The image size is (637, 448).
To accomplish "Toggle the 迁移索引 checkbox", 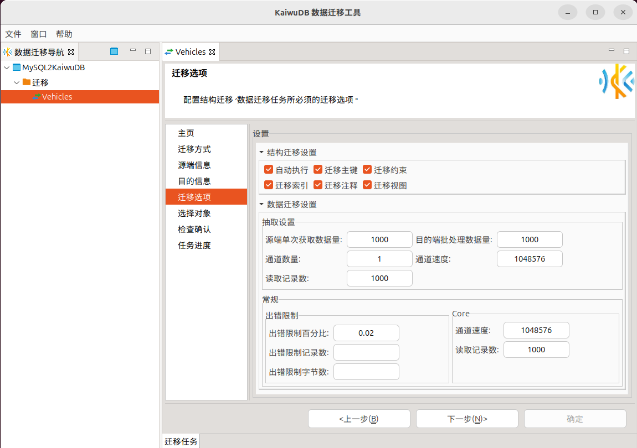I will click(x=269, y=185).
